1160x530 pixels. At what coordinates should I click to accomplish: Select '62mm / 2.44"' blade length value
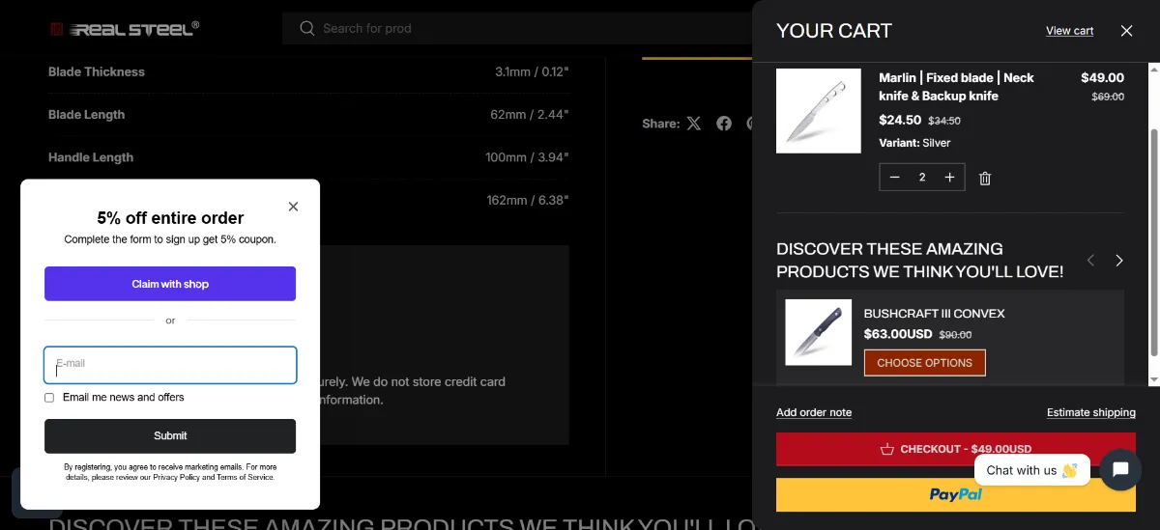529,114
